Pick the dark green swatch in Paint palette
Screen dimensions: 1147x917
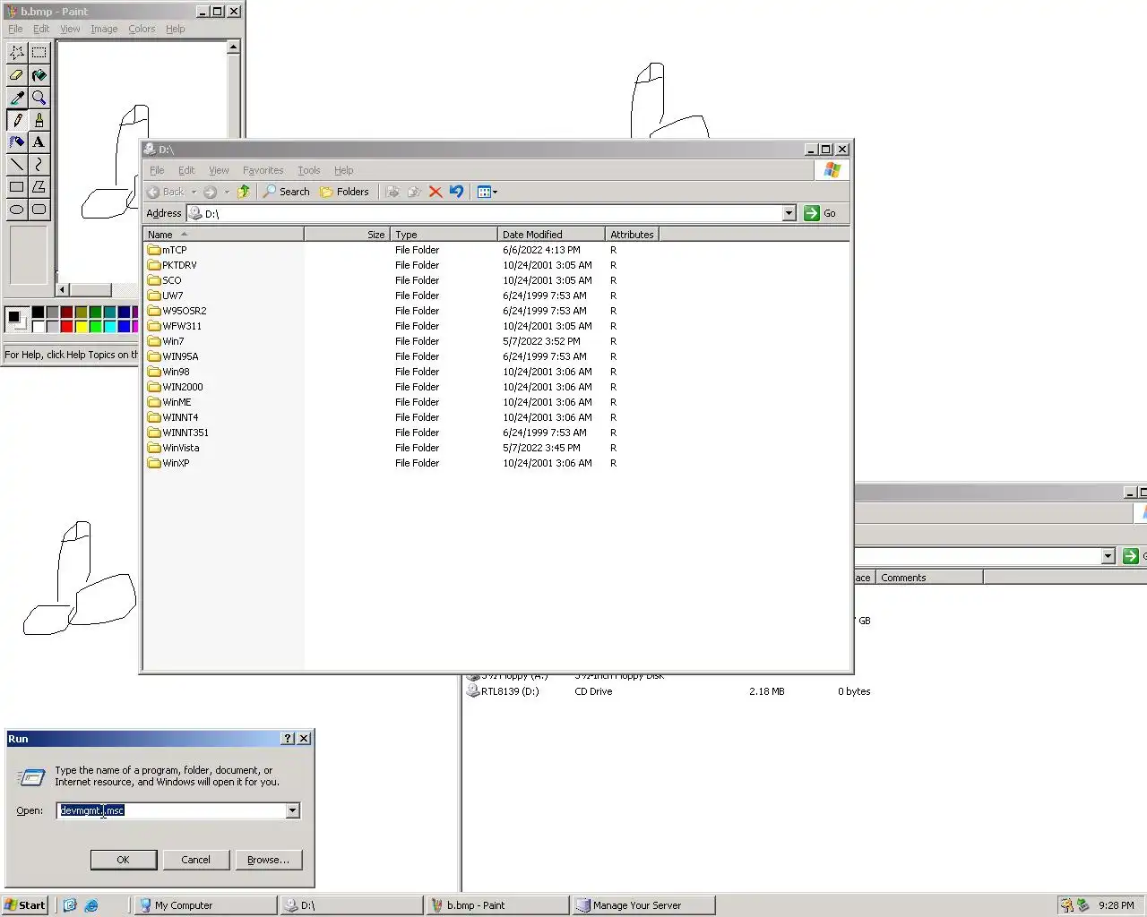click(x=95, y=312)
